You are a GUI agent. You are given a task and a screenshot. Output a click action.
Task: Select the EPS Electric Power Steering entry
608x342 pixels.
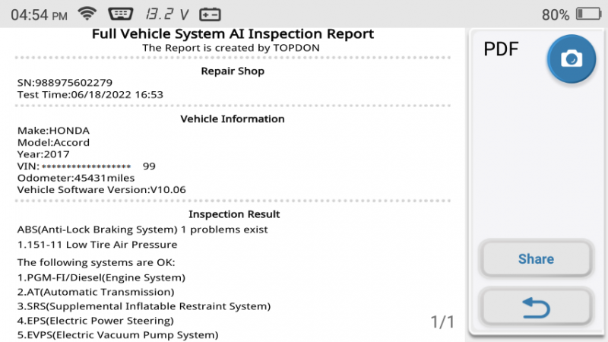[96, 321]
